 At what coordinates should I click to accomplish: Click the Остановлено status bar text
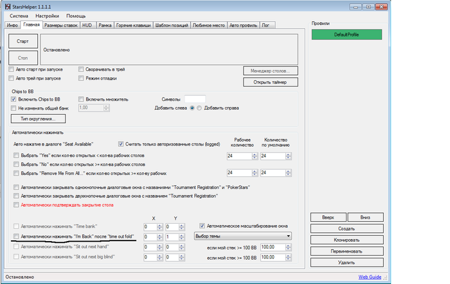pyautogui.click(x=20, y=277)
